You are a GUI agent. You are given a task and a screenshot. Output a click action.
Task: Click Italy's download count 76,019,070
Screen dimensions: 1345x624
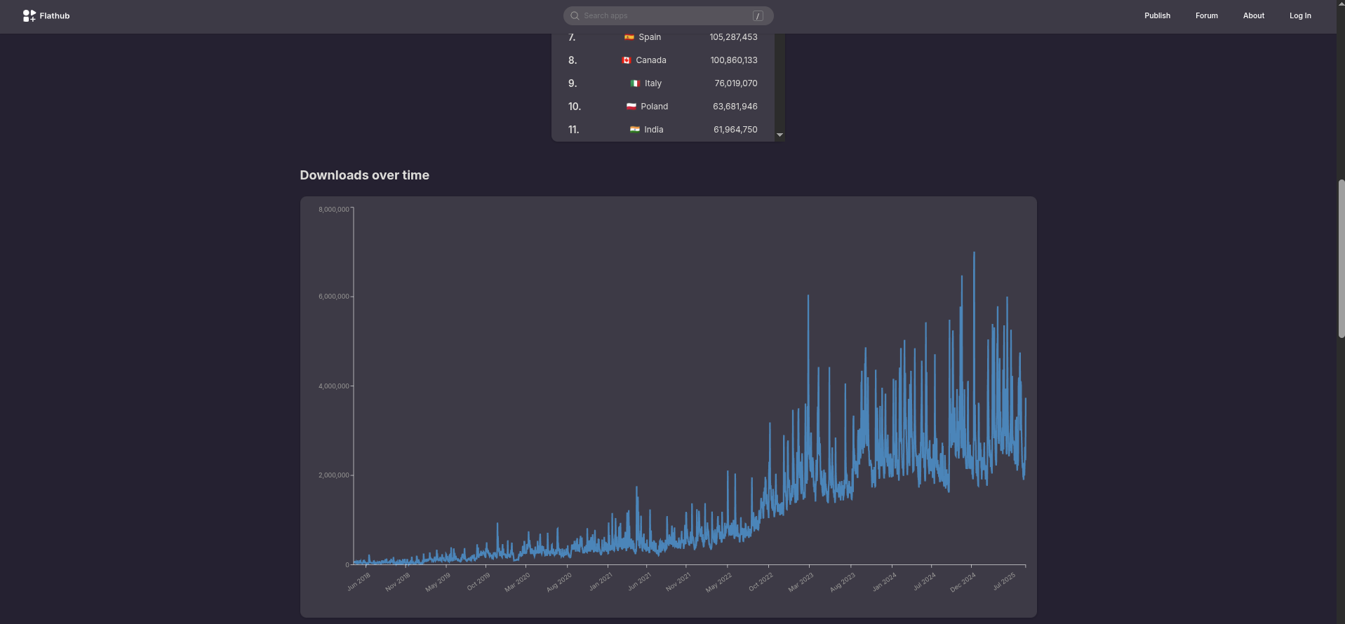pos(736,83)
